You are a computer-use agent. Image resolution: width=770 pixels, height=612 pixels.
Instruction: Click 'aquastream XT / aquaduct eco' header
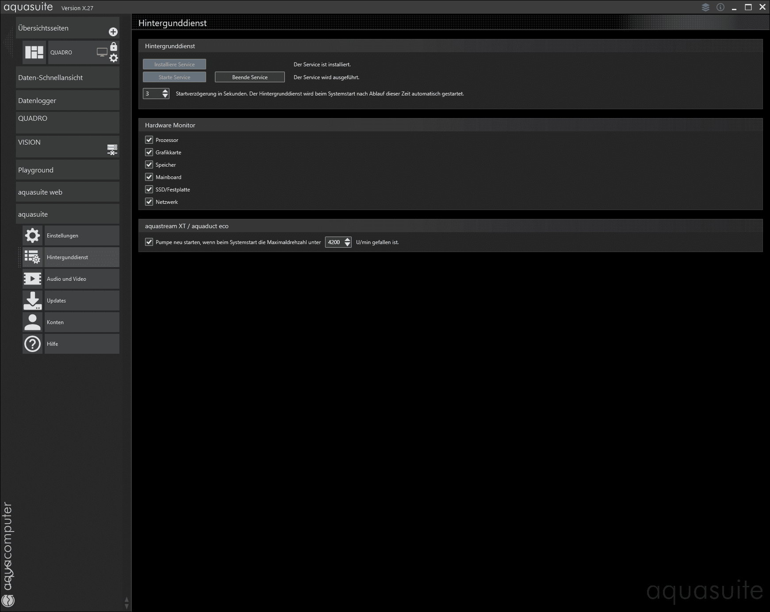click(451, 226)
